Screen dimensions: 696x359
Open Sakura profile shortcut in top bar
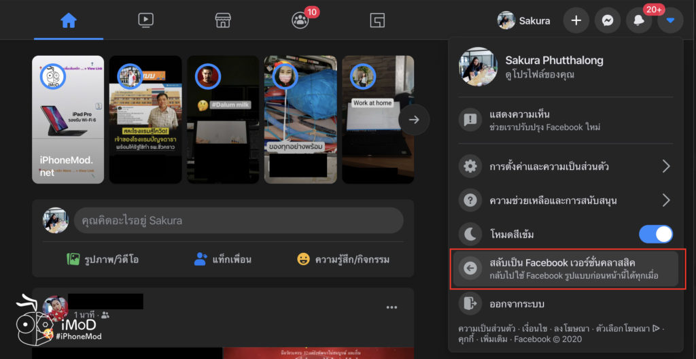tap(524, 20)
